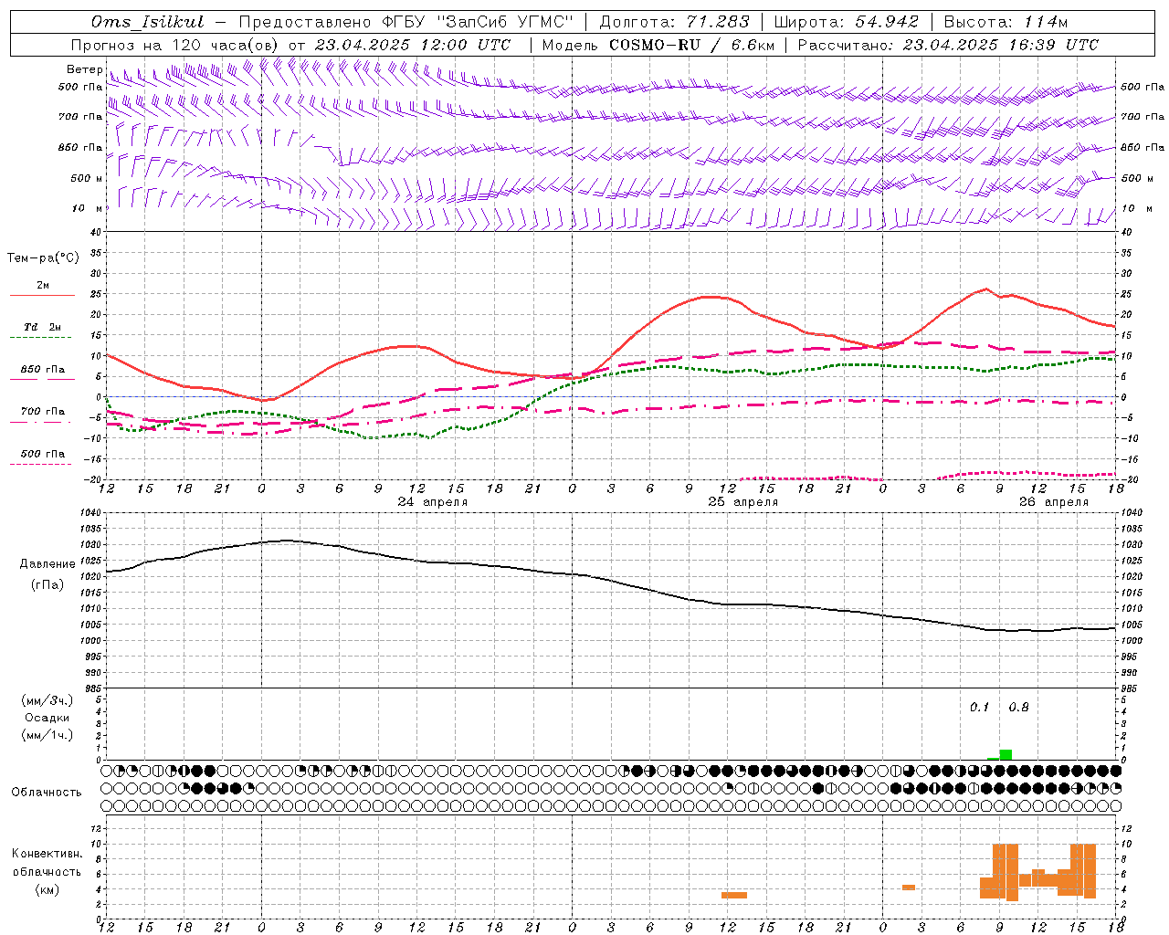The image size is (1169, 935).
Task: Click the "Широта: 54.942" latitude value
Action: coord(846,22)
